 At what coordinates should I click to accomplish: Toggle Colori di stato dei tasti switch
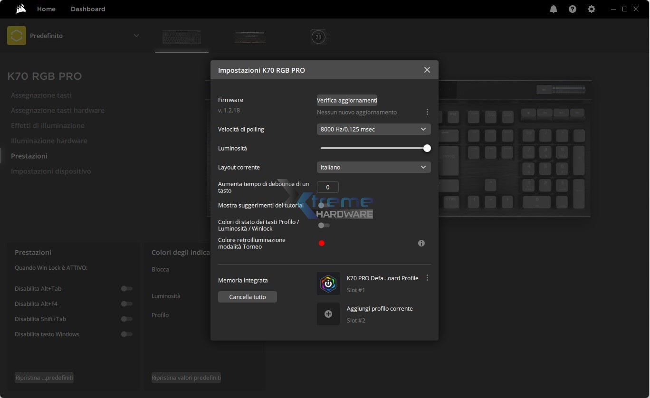click(324, 225)
